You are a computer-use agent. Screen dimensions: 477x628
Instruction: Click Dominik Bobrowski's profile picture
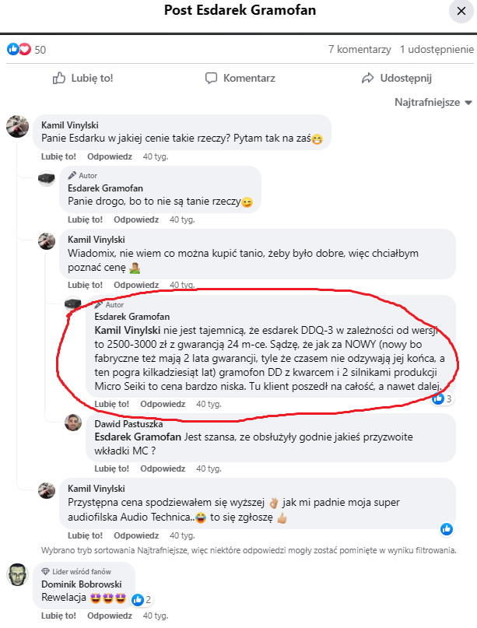tap(18, 574)
